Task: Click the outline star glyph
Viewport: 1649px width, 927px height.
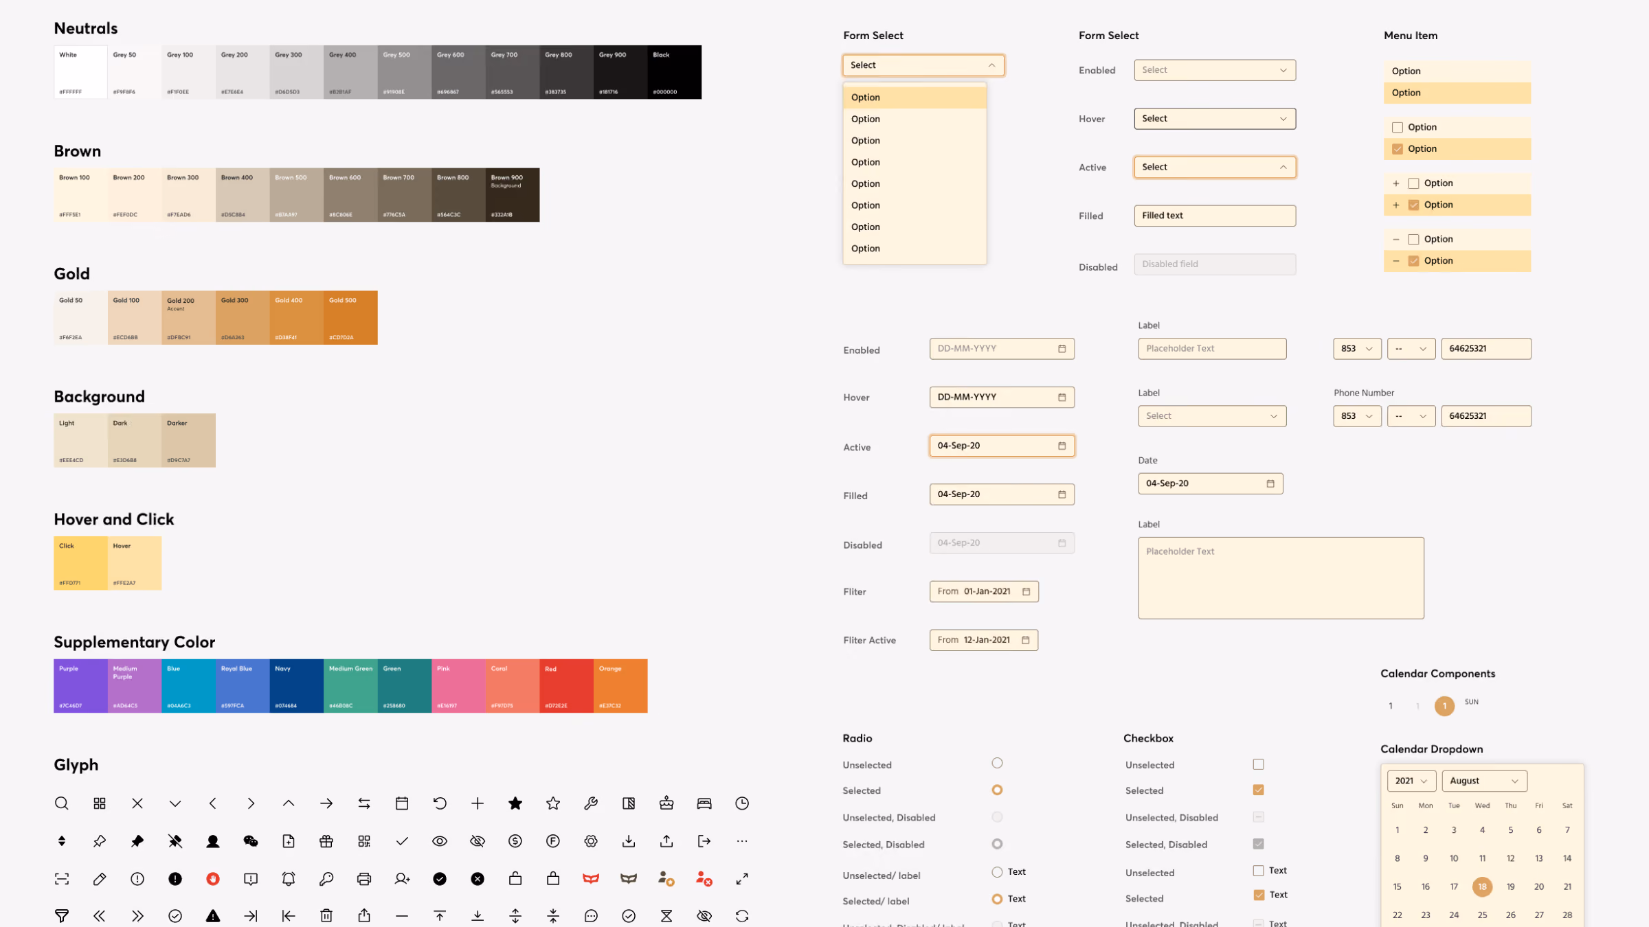Action: coord(553,803)
